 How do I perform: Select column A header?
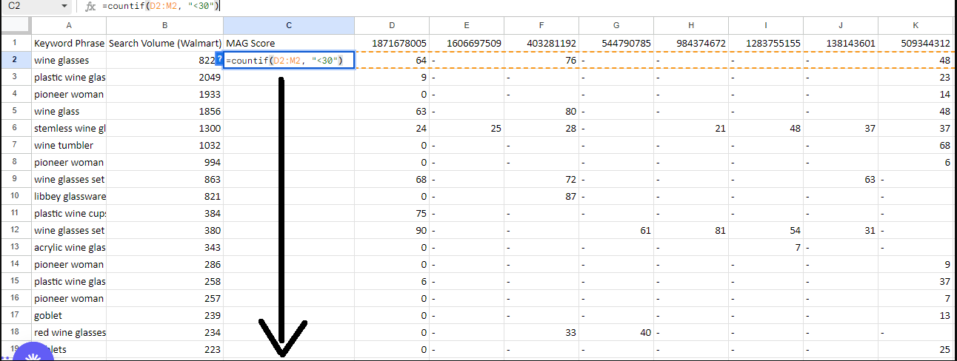(68, 25)
